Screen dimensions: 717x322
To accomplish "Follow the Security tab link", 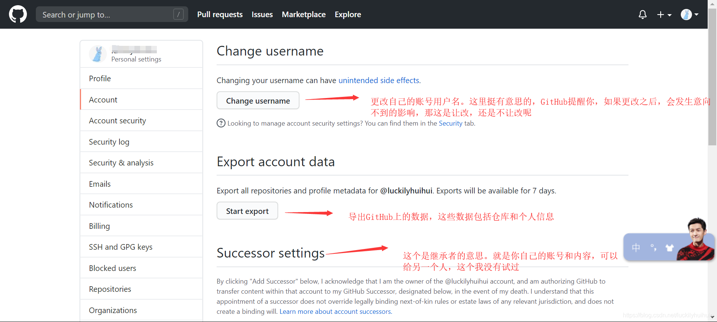I will tap(450, 123).
